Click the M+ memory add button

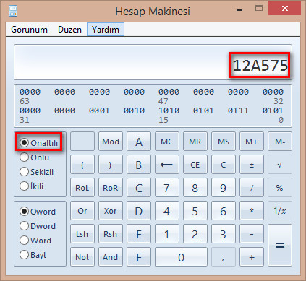click(x=252, y=142)
